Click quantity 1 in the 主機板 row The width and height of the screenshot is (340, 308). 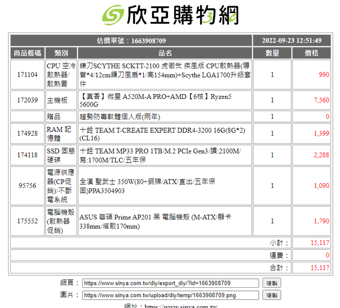pos(272,100)
